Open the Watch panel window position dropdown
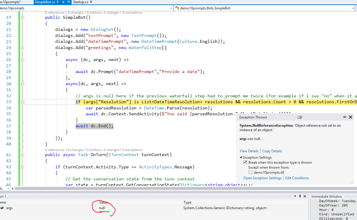This screenshot has width=357, height=220. coord(295,196)
